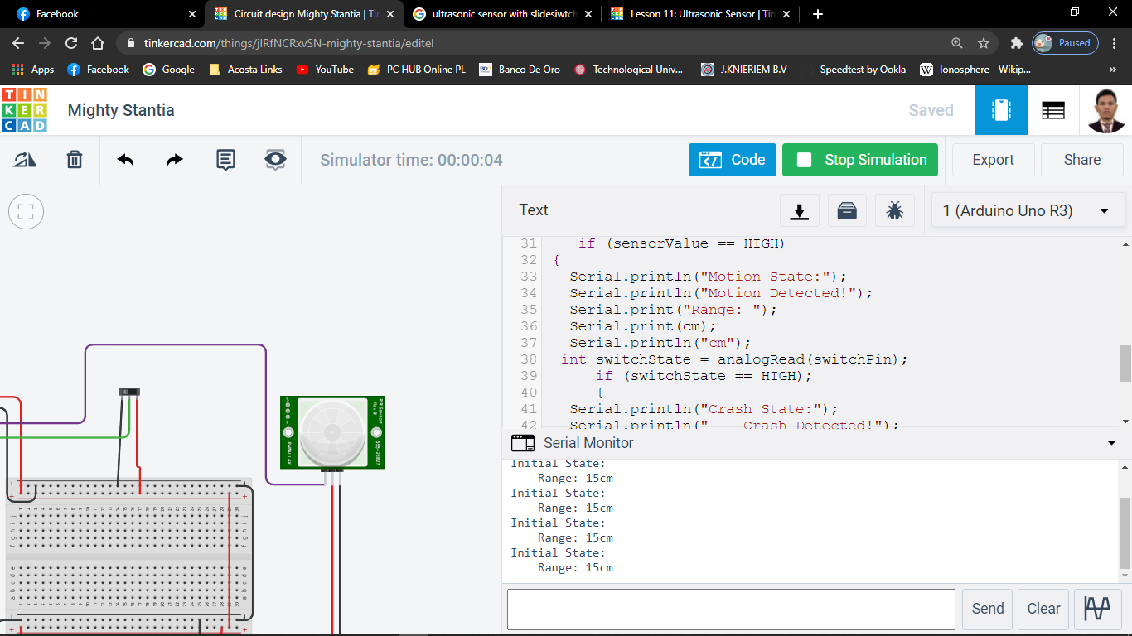Open the Notes annotation tool
This screenshot has height=636, width=1132.
pos(225,159)
